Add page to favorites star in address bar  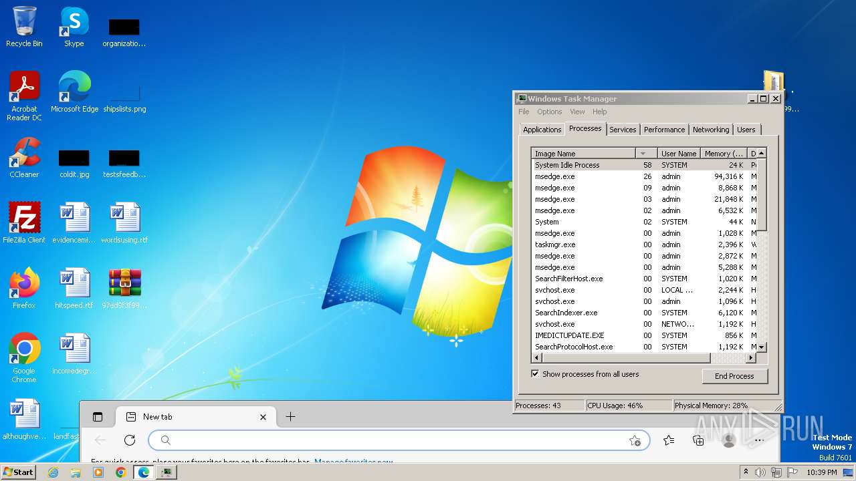pyautogui.click(x=635, y=440)
